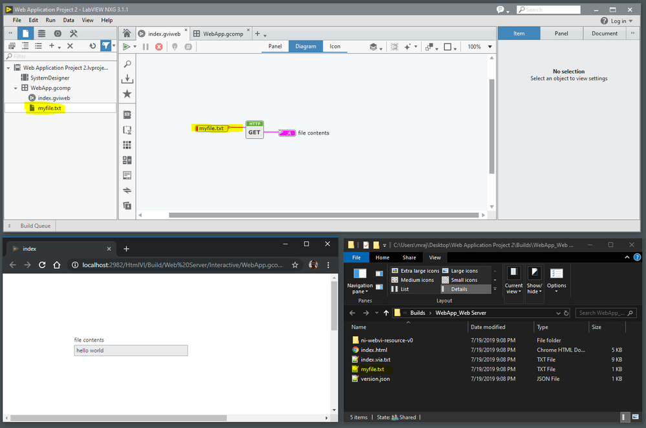Open the Home ribbon tab in Explorer
Screen dimensions: 646x428
click(x=382, y=257)
